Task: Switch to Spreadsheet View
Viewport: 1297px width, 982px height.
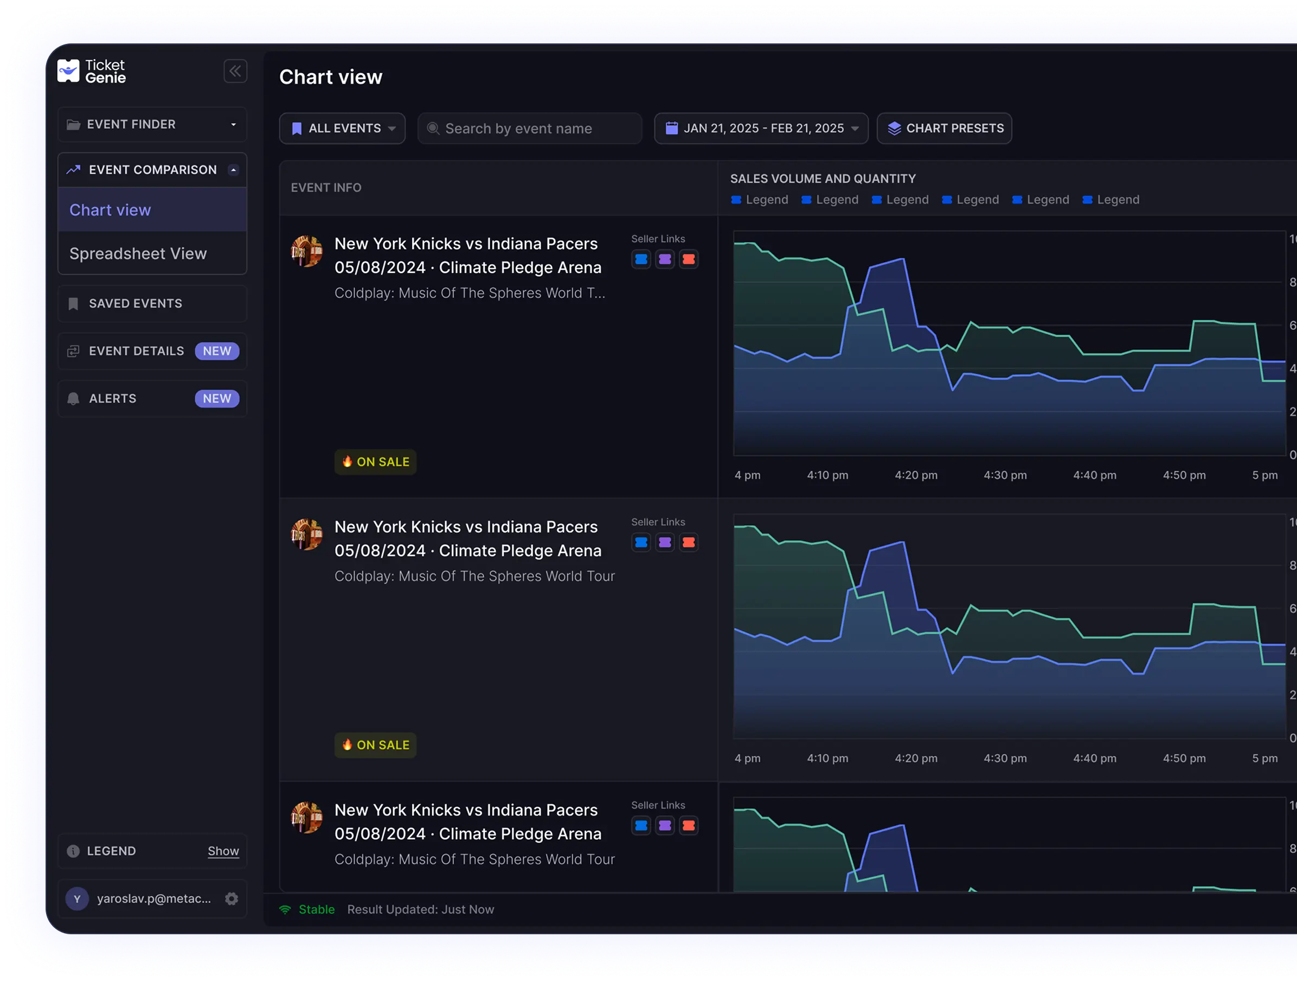Action: (x=152, y=253)
